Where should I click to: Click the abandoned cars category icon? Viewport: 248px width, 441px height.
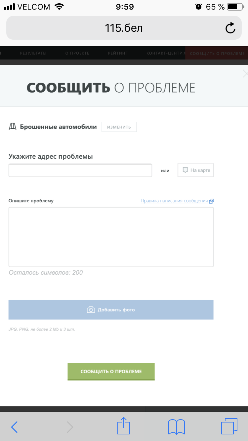[x=13, y=127]
